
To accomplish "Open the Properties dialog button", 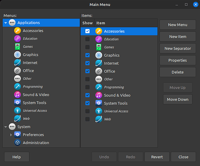I will [178, 60].
